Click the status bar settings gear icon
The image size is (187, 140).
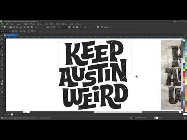click(x=2, y=118)
